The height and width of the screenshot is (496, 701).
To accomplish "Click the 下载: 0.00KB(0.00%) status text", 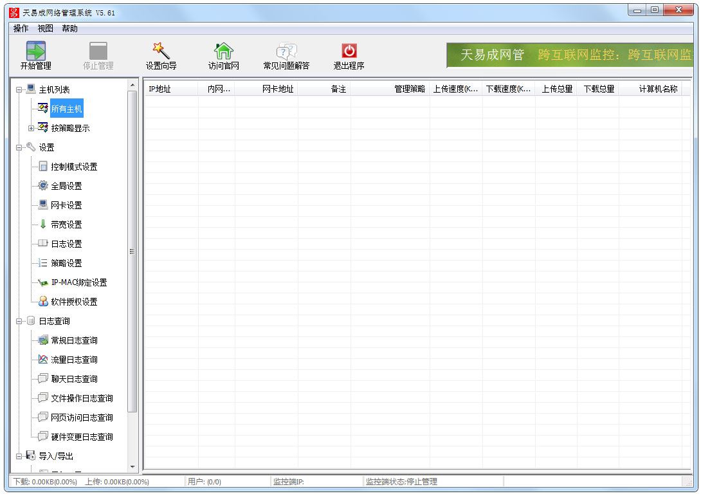I will (45, 482).
